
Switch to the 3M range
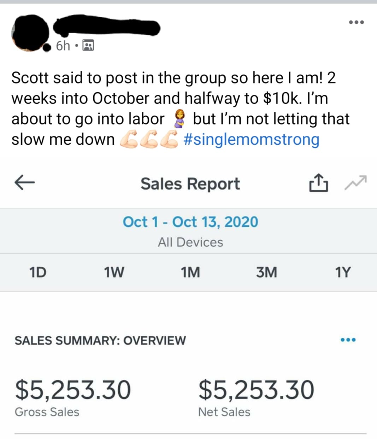pyautogui.click(x=266, y=272)
